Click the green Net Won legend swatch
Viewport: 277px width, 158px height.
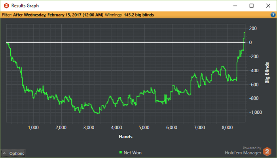[x=121, y=152]
